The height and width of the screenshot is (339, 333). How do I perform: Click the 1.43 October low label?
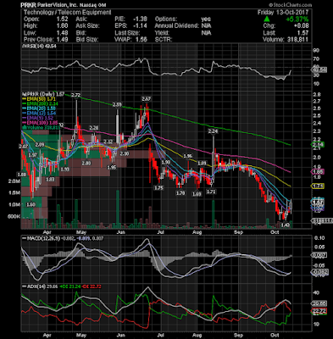click(x=286, y=225)
